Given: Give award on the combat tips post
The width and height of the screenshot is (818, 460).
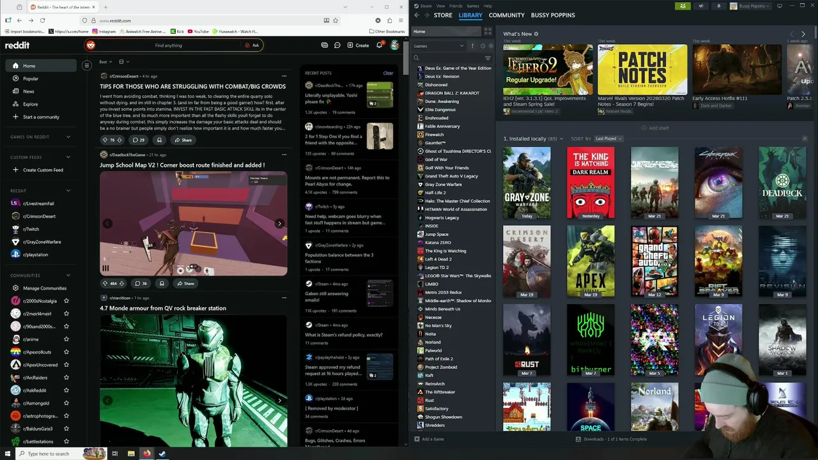Looking at the screenshot, I should click(x=159, y=140).
